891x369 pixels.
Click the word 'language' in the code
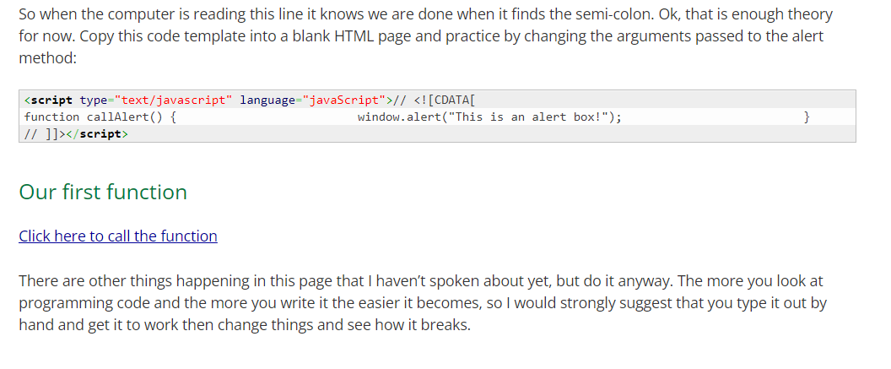click(267, 100)
